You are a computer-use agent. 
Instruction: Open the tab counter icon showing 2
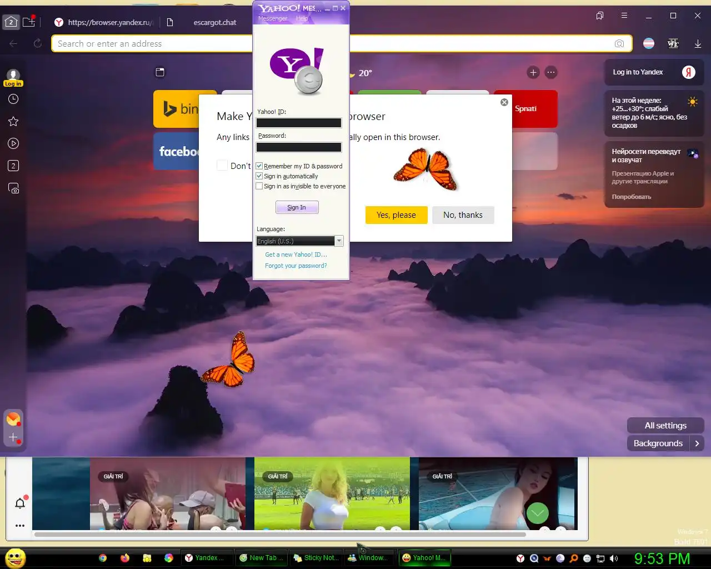click(x=11, y=22)
